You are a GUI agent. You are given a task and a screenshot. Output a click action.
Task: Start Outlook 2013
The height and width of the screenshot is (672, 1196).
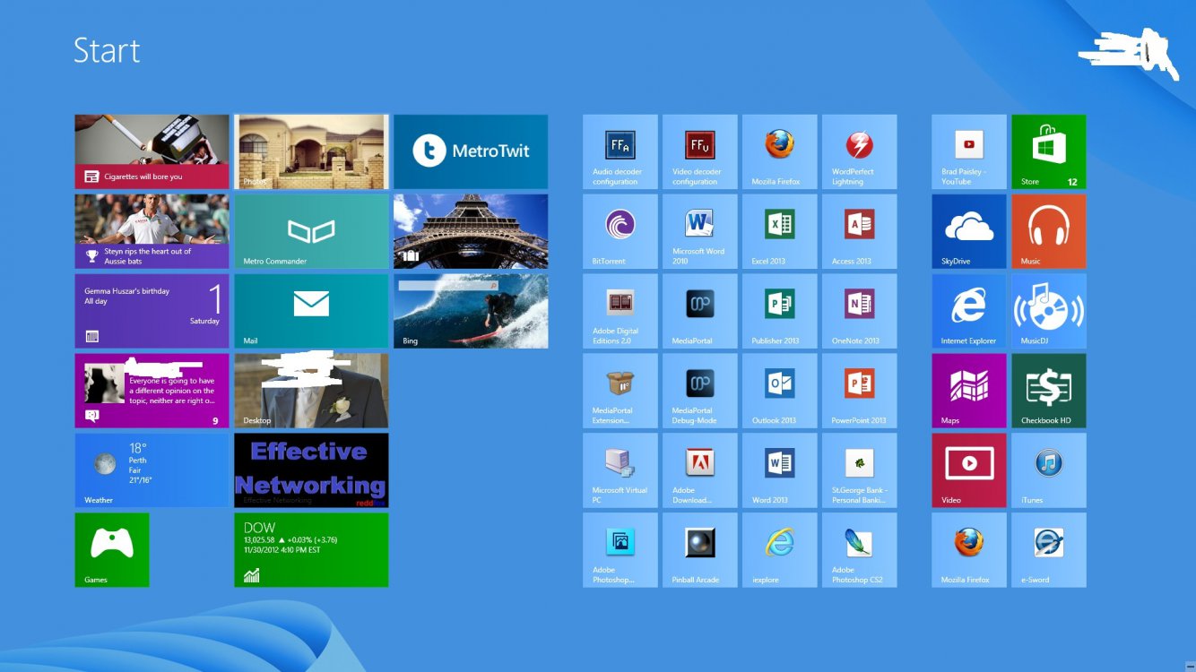click(x=779, y=391)
